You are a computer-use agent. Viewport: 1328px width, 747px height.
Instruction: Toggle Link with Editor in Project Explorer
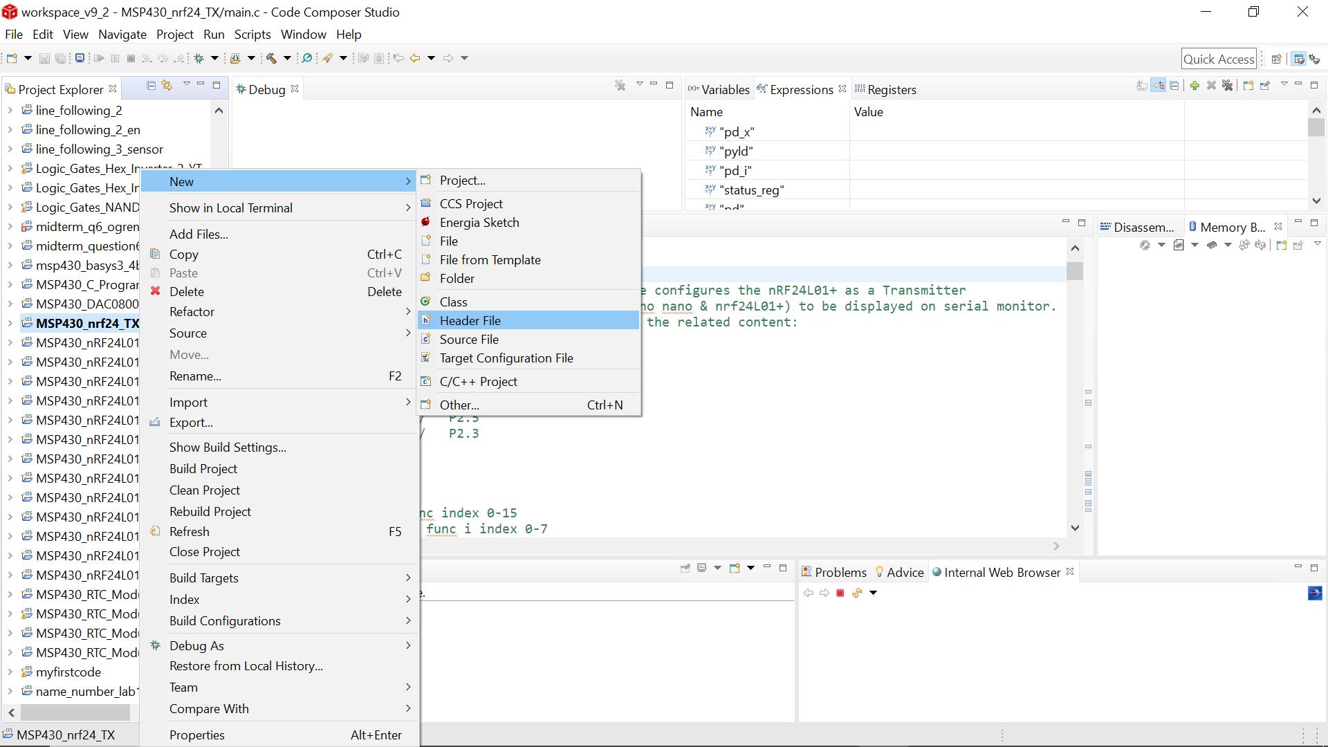tap(167, 85)
